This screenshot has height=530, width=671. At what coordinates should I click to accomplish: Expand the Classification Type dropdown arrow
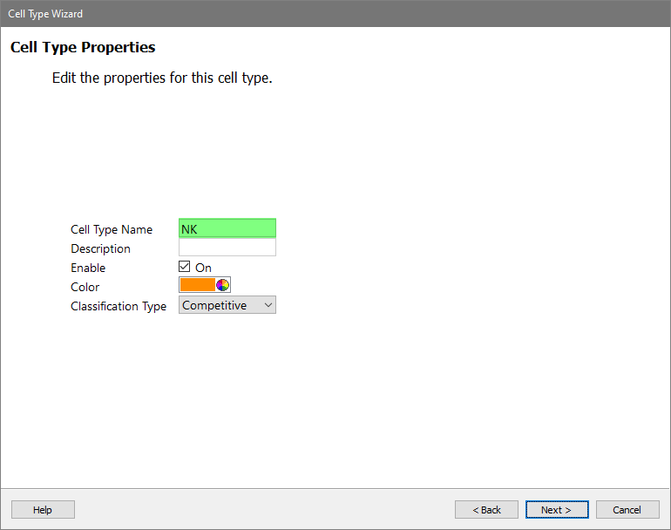click(x=268, y=305)
